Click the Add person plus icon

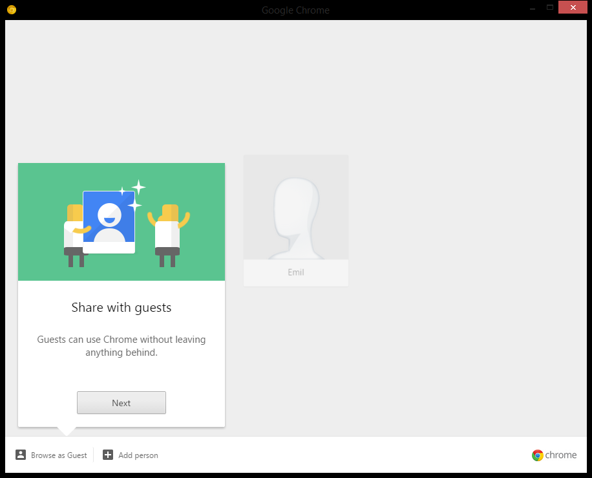(x=108, y=455)
